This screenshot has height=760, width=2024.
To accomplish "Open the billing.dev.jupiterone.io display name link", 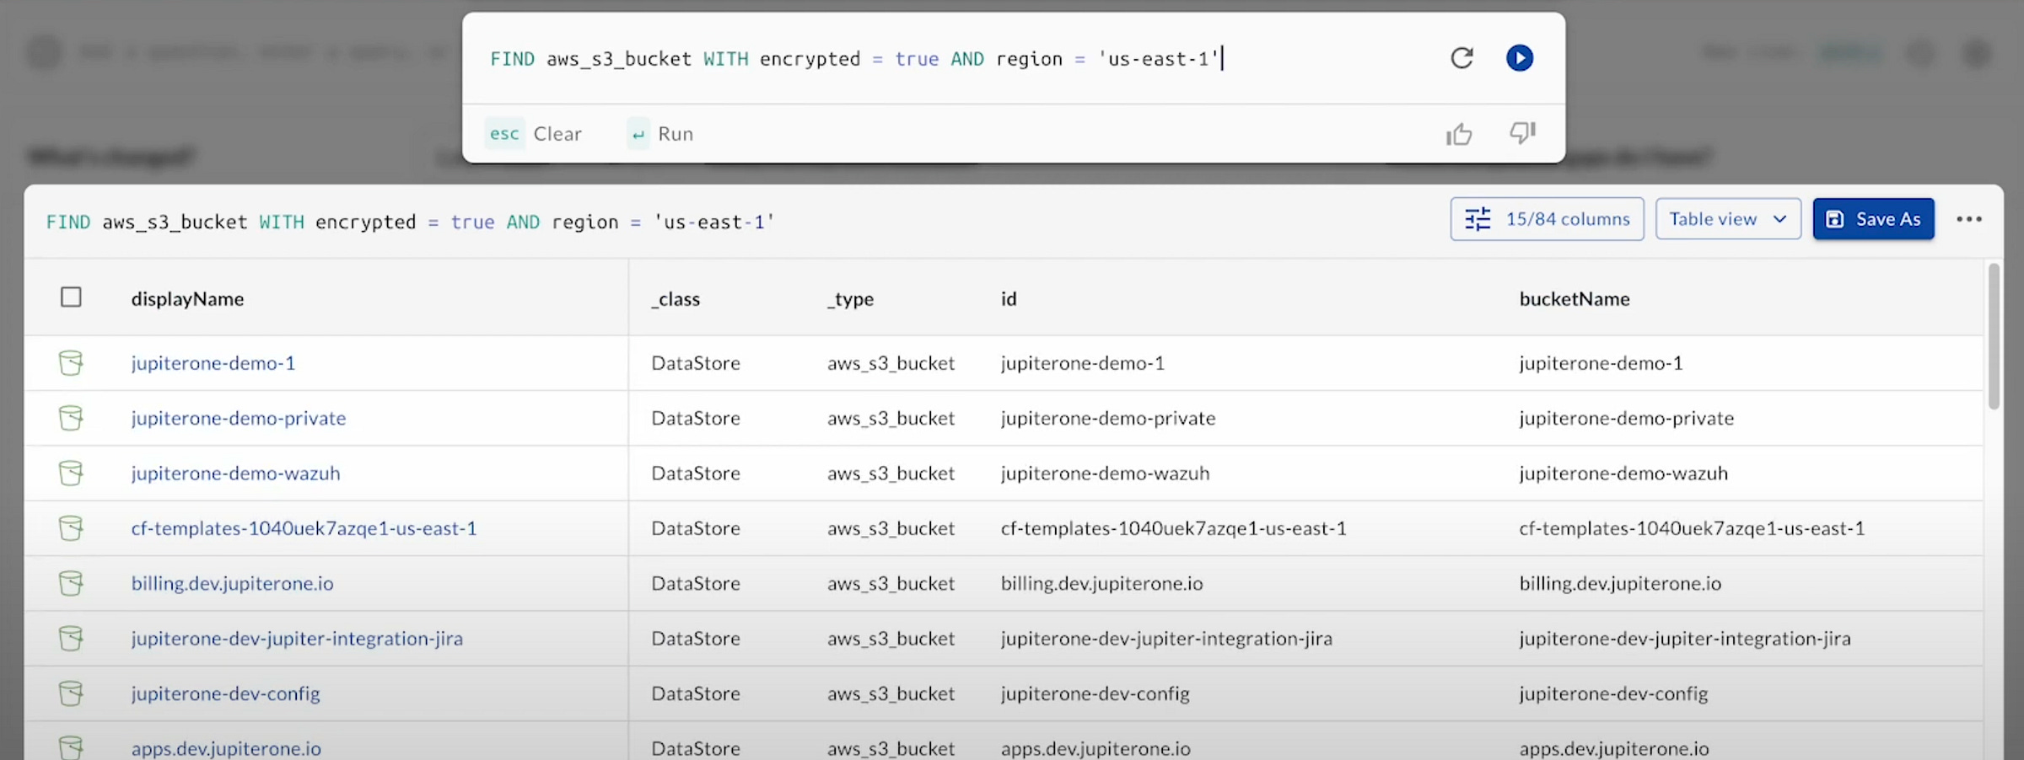I will (232, 583).
